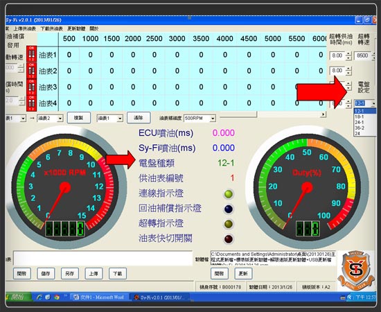
Task: Click the stepper beside the first 8.00 field
Action: pyautogui.click(x=348, y=56)
